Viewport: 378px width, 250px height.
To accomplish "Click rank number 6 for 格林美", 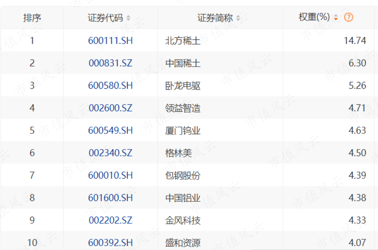I will [32, 153].
